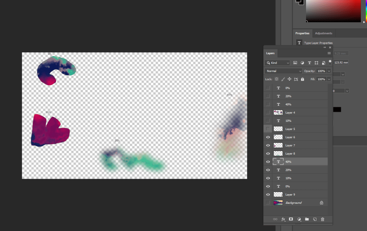
Task: Show the Background layer visibility box
Action: coord(268,203)
